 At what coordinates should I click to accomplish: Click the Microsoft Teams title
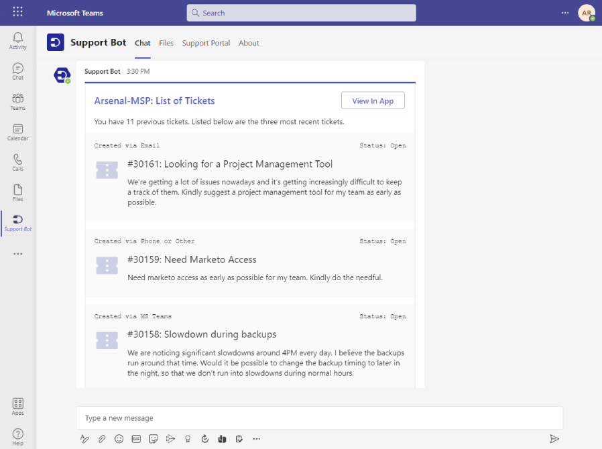point(75,13)
